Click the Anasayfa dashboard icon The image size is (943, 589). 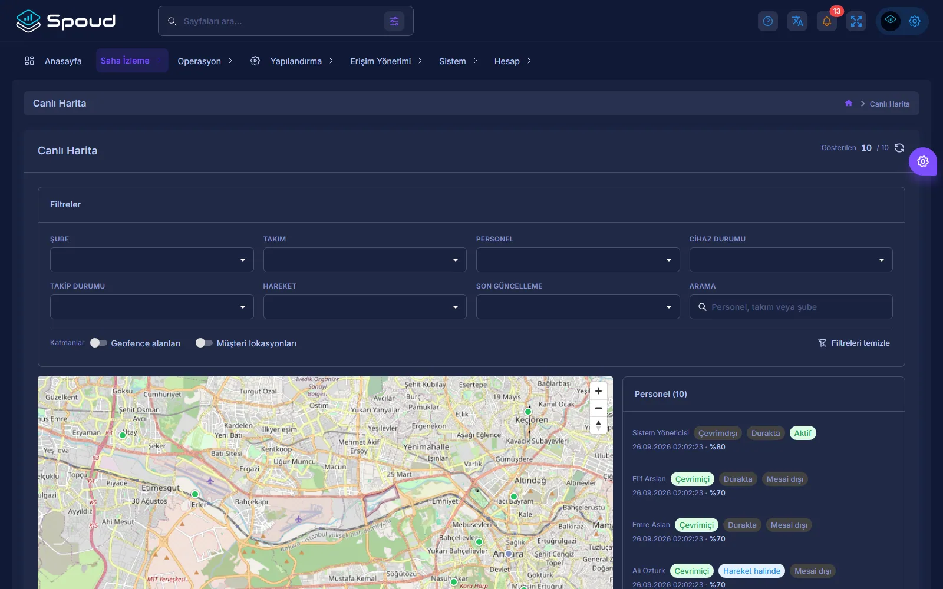pyautogui.click(x=29, y=61)
